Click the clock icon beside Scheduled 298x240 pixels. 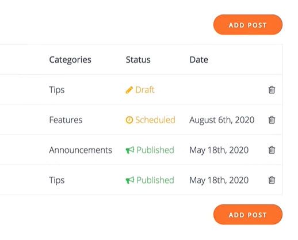pyautogui.click(x=129, y=120)
